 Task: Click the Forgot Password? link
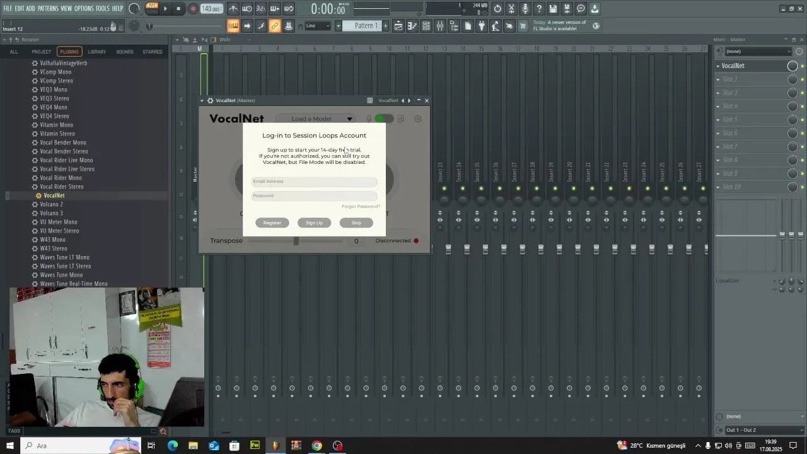[361, 206]
